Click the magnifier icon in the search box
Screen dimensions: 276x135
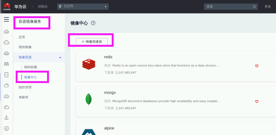pos(254,7)
